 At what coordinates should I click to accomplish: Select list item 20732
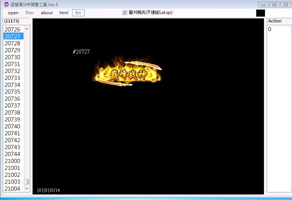pos(14,71)
